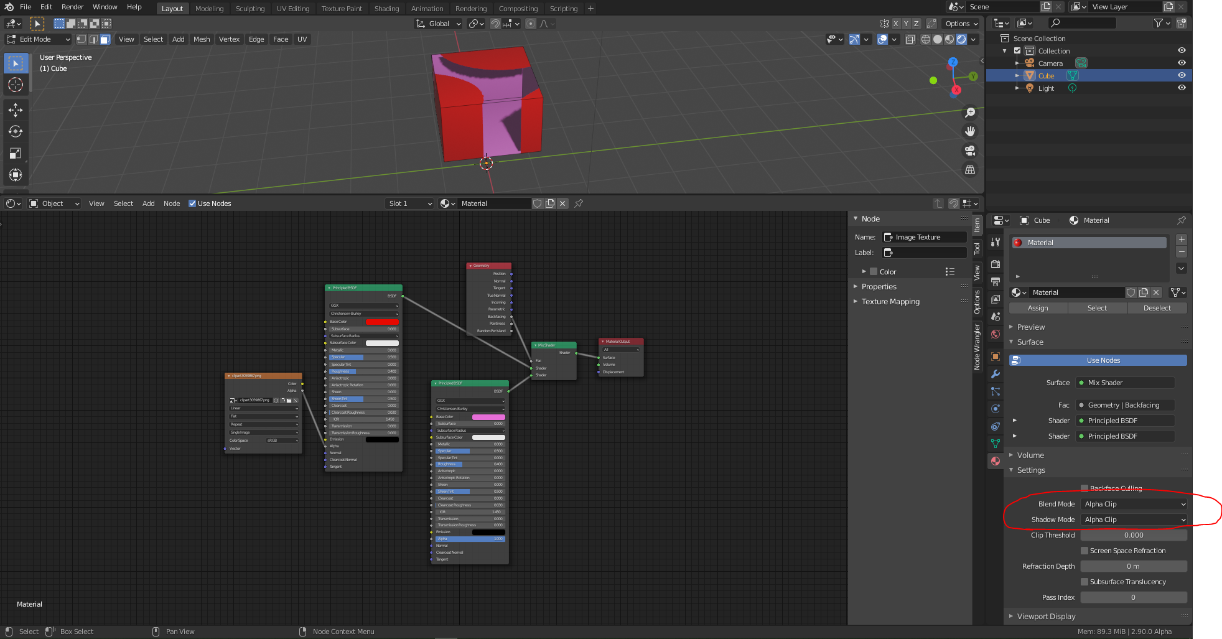Viewport: 1222px width, 639px height.
Task: Activate the Transform tool
Action: (x=16, y=175)
